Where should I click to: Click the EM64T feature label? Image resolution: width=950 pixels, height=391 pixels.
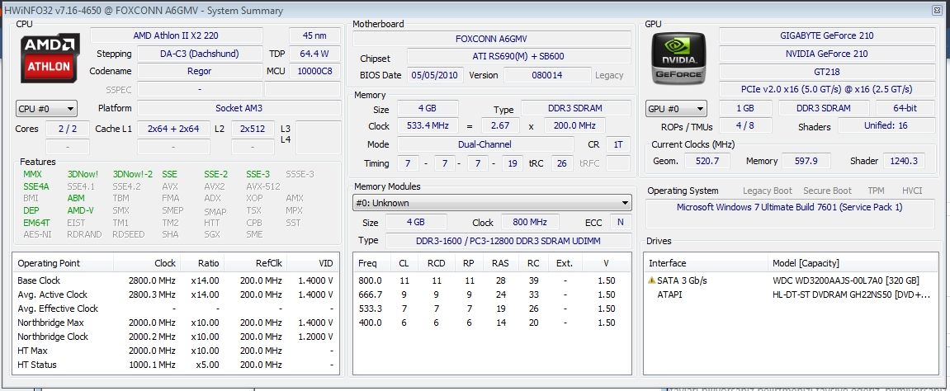(x=36, y=222)
